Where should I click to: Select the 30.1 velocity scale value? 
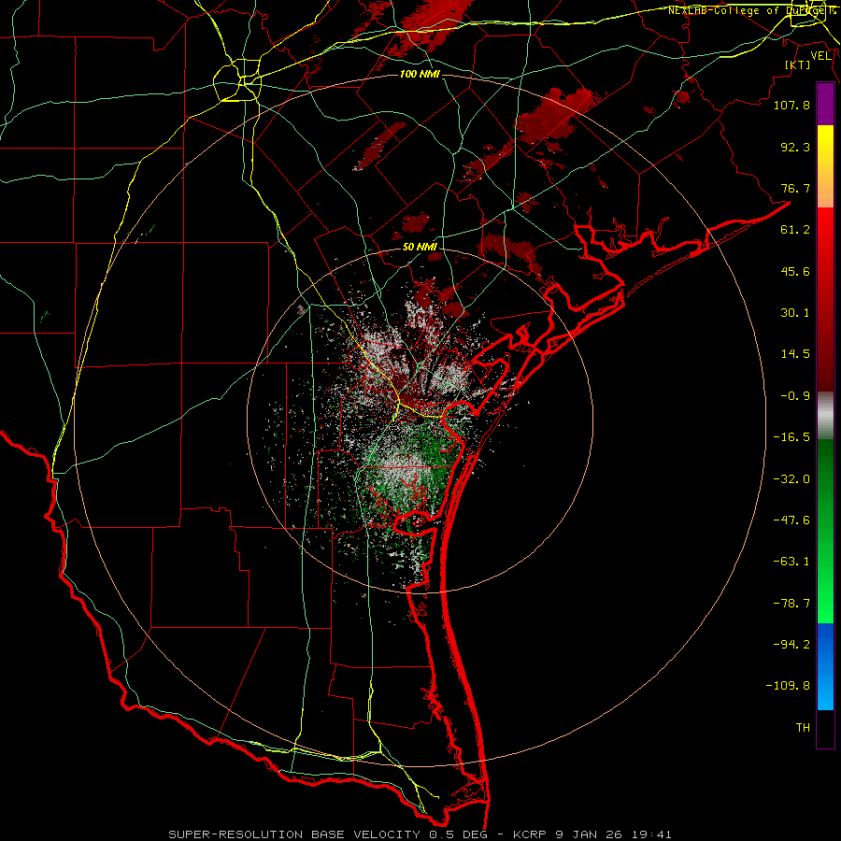click(x=795, y=313)
